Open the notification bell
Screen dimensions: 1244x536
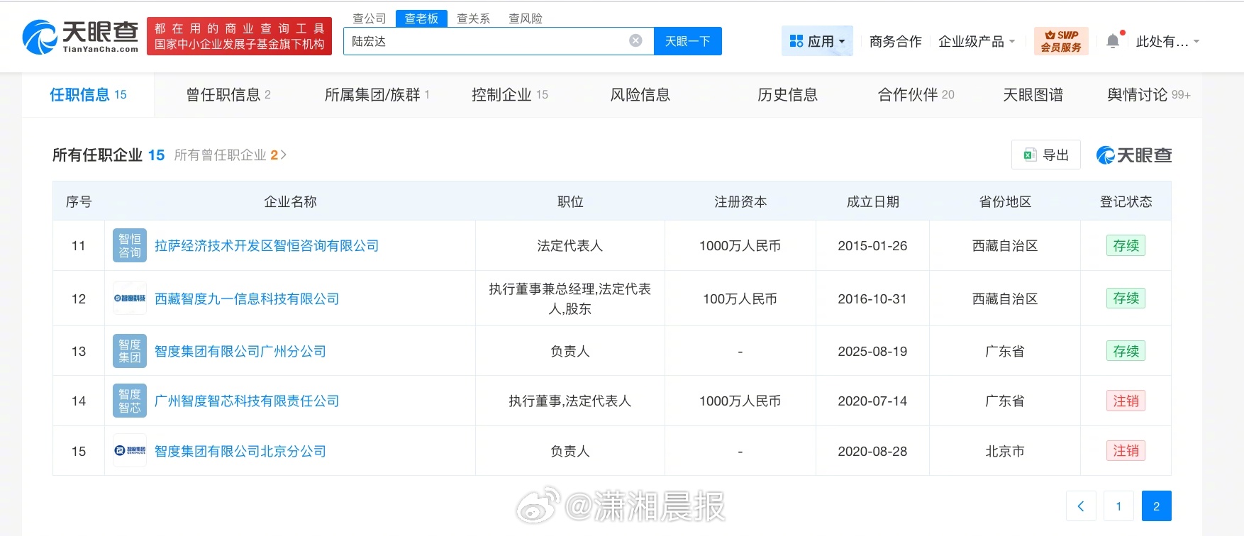pyautogui.click(x=1113, y=41)
